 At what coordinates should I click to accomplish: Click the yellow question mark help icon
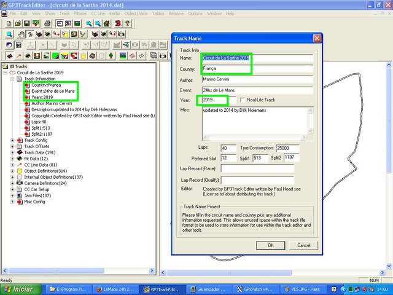tap(127, 23)
